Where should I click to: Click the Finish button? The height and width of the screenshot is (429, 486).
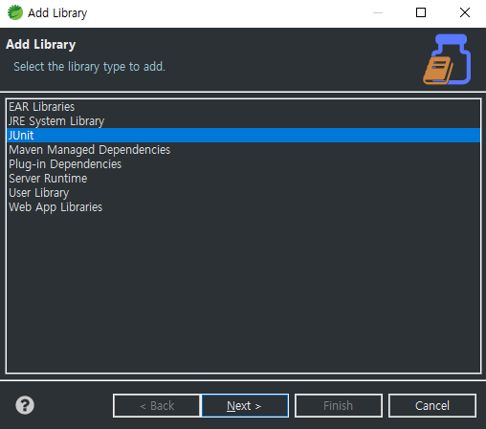click(339, 406)
